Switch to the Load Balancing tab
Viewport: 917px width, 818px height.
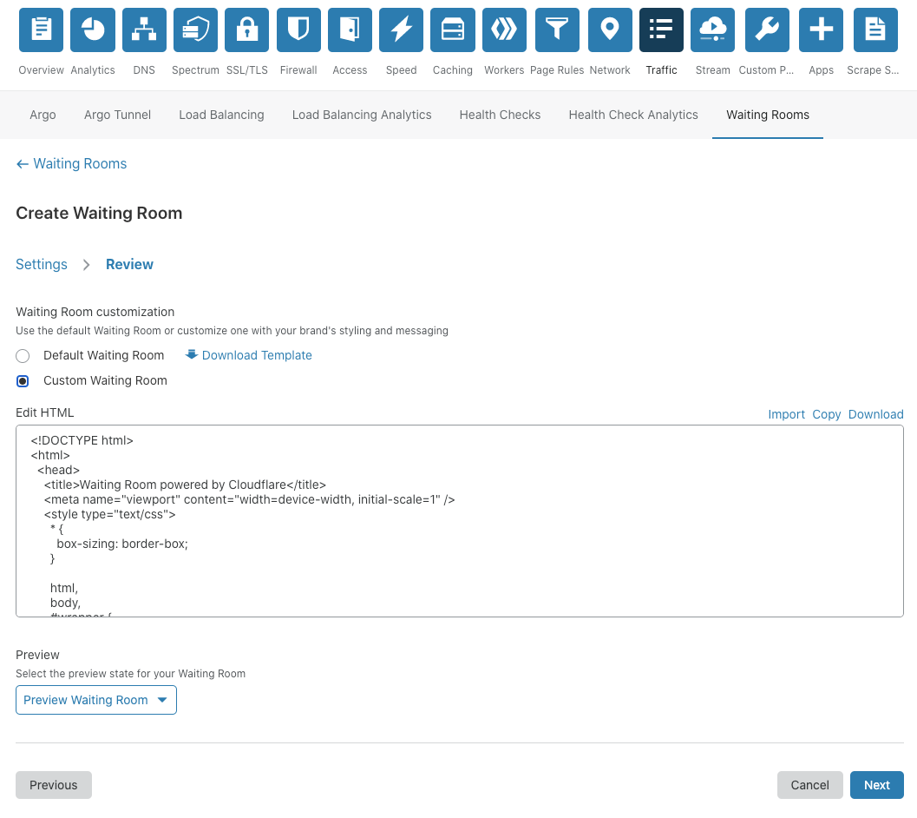(x=221, y=115)
